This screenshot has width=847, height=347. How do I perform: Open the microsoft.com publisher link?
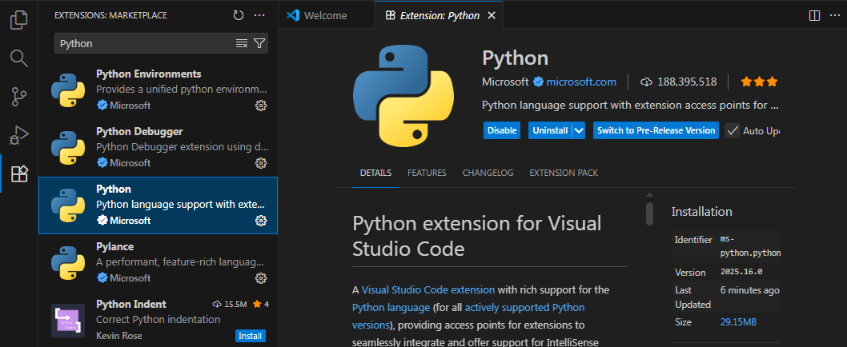(x=580, y=82)
